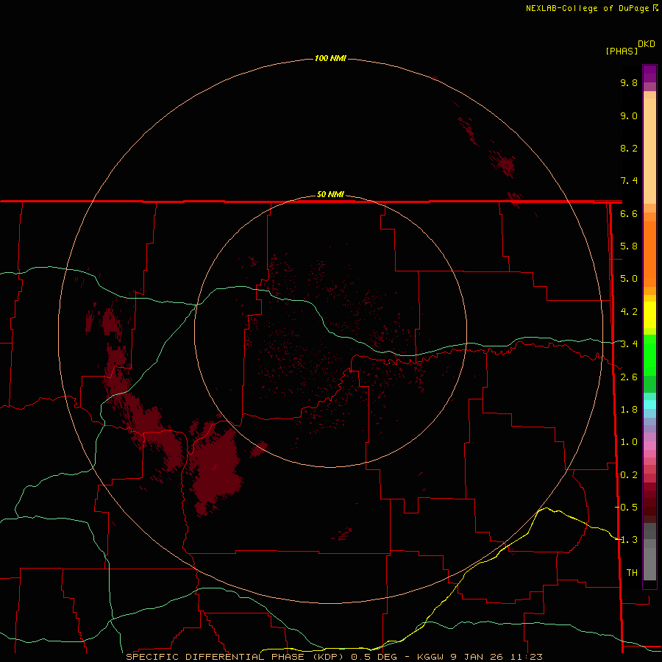
Task: Click the 2.6 value on color scale
Action: 629,377
